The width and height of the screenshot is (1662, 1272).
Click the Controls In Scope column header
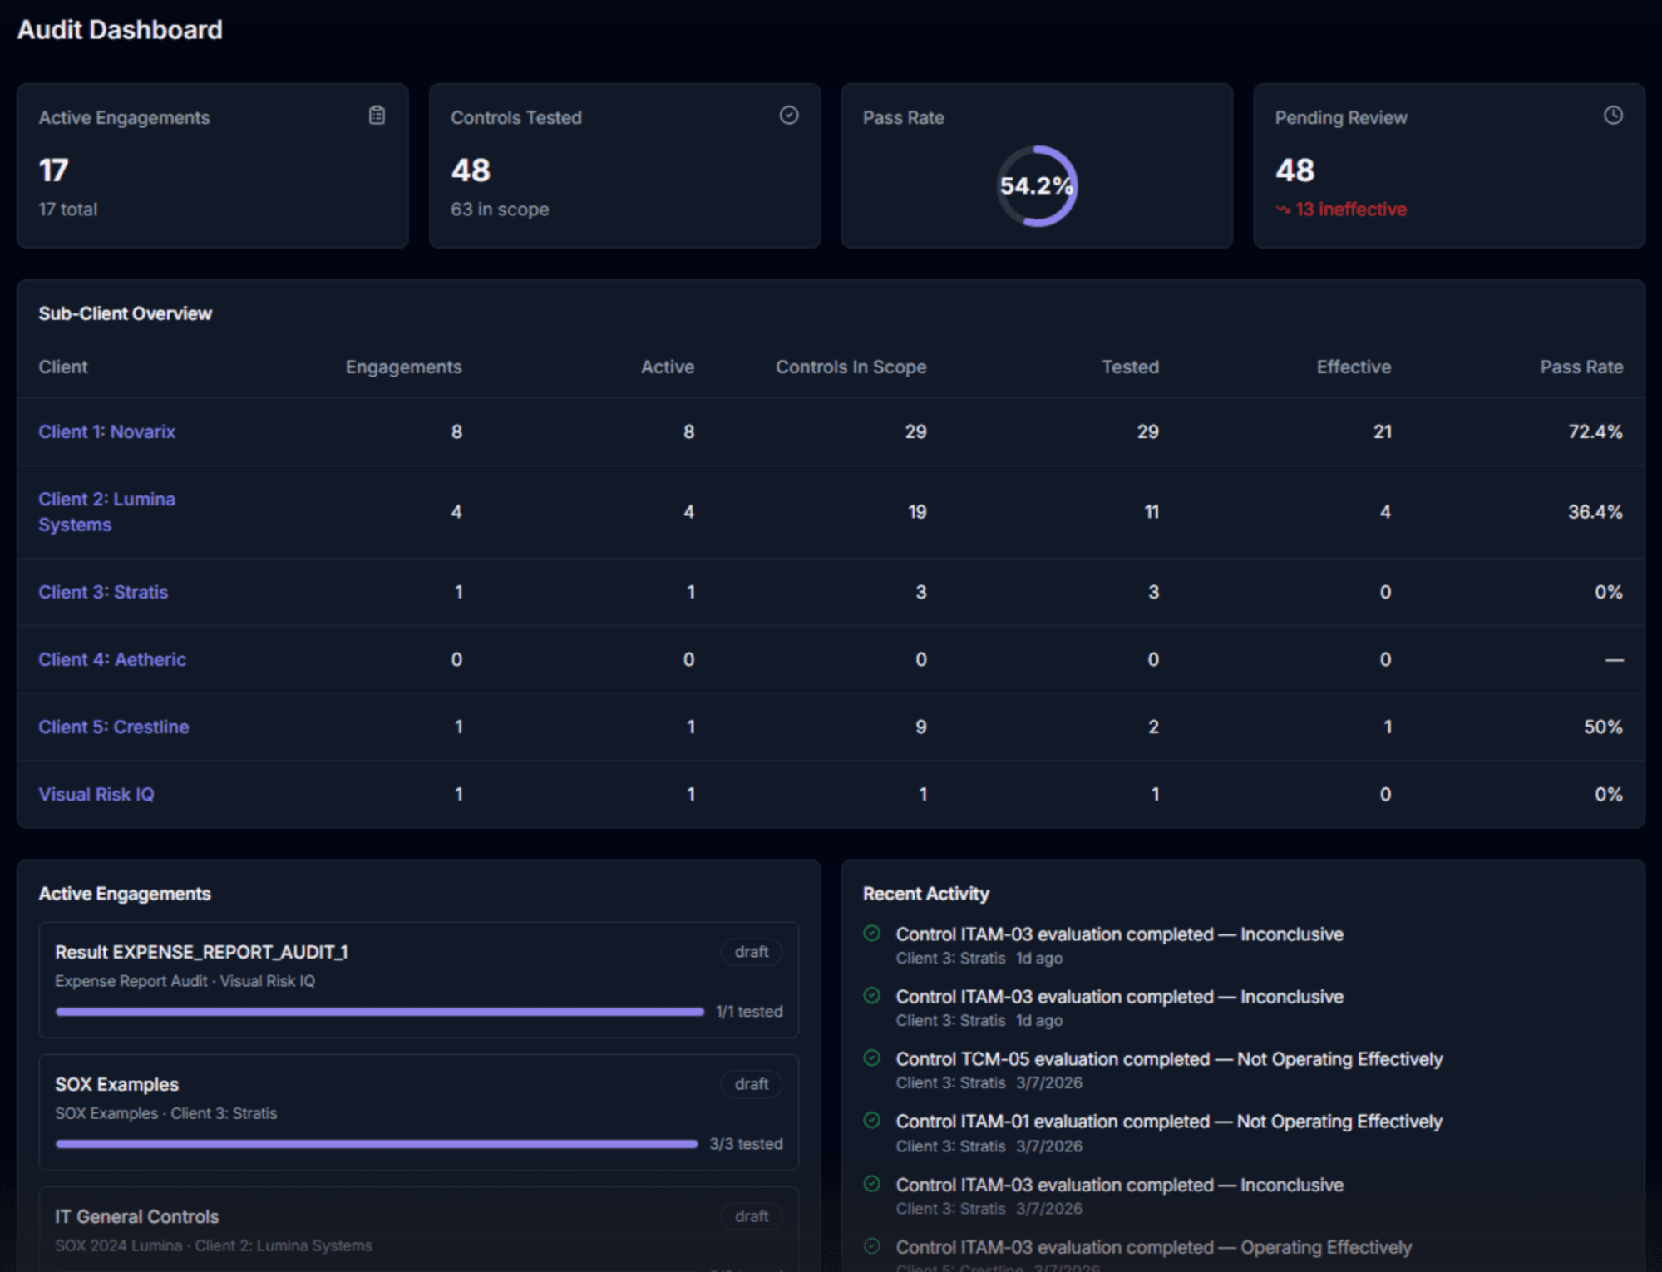pyautogui.click(x=850, y=367)
